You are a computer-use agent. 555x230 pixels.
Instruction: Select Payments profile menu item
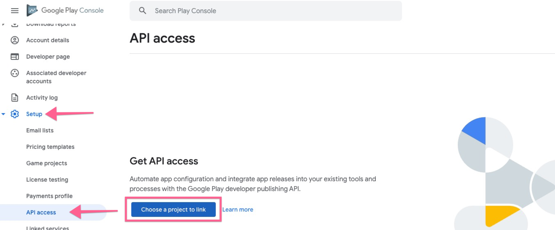[x=49, y=196]
